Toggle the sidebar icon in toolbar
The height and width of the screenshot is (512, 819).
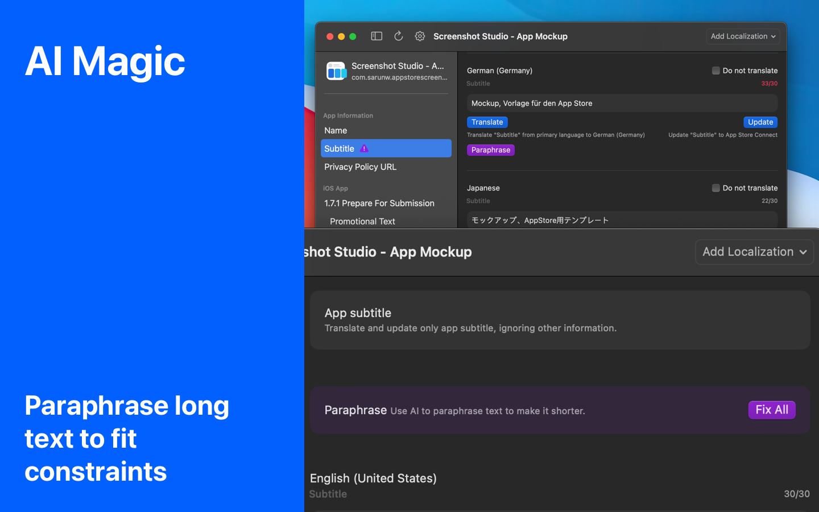pos(377,36)
